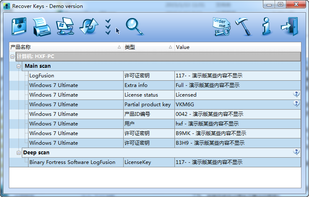Open settings with the hammer icon
Image resolution: width=309 pixels, height=197 pixels.
pos(244,26)
